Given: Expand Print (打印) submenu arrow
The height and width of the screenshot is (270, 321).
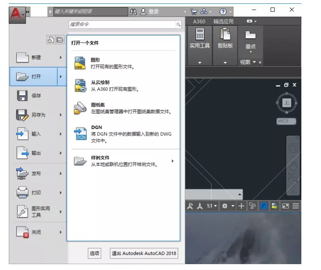Looking at the screenshot, I should click(x=61, y=193).
